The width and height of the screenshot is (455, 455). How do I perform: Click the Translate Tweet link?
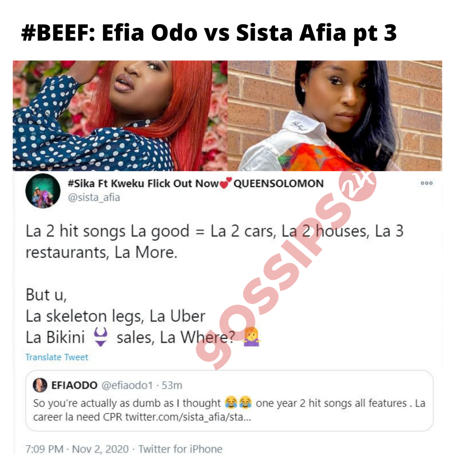56,357
